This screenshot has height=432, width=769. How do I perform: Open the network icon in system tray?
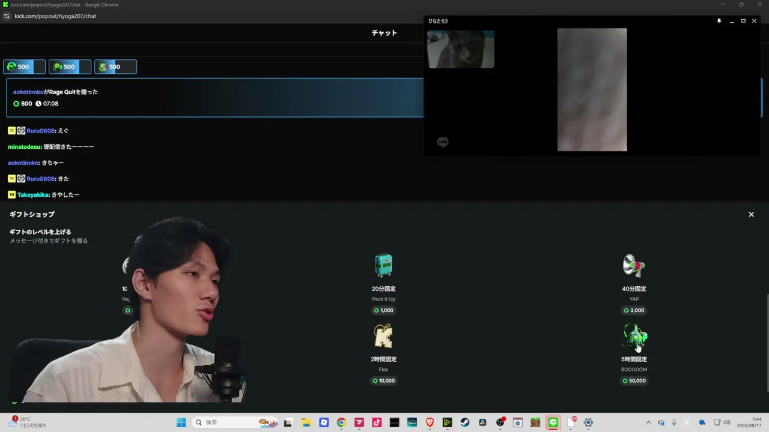pyautogui.click(x=717, y=422)
